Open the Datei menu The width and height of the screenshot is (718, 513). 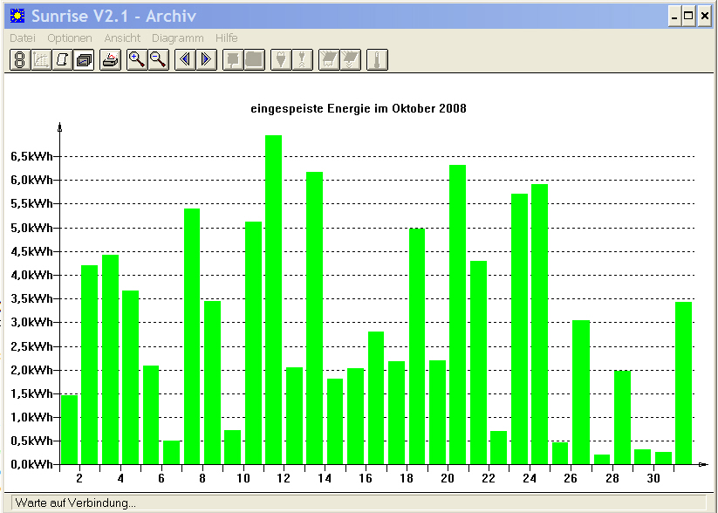[23, 38]
